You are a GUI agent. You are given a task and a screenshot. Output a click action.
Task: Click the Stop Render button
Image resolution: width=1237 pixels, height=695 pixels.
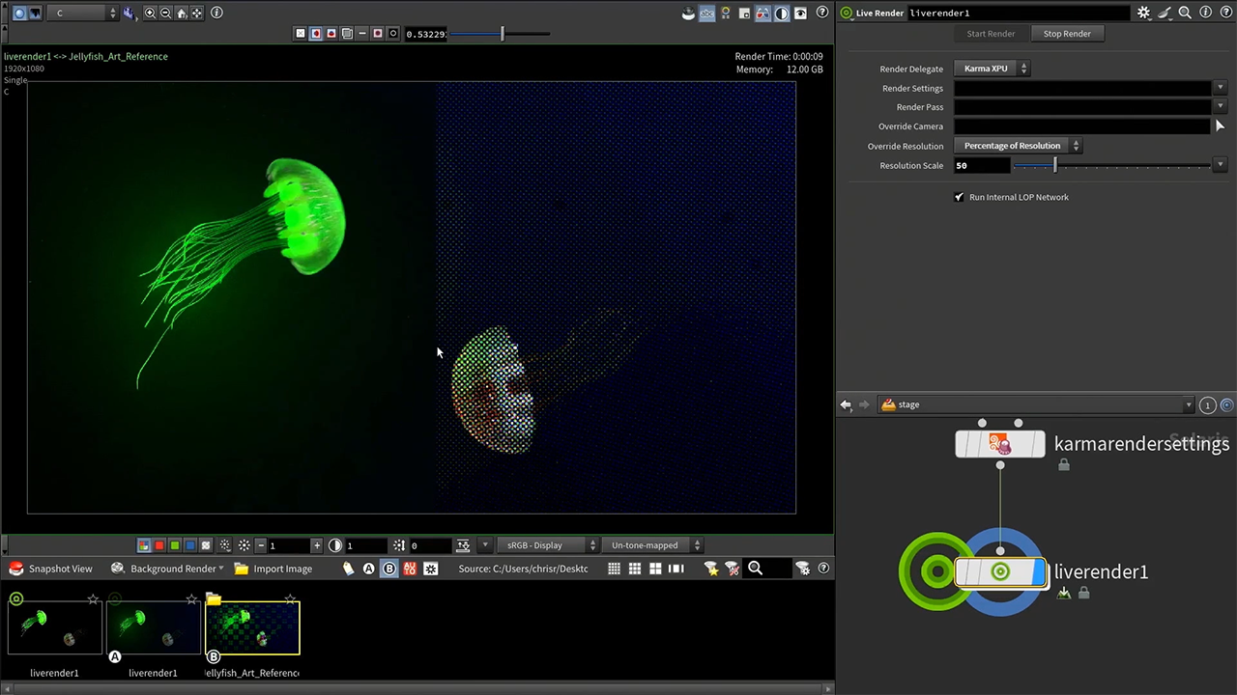tap(1067, 34)
